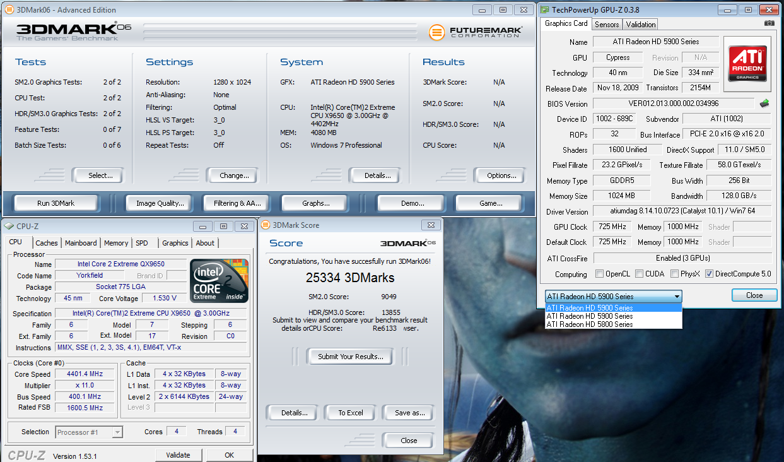784x462 pixels.
Task: Open the Graphics Card tab in GPU-Z
Action: point(566,23)
